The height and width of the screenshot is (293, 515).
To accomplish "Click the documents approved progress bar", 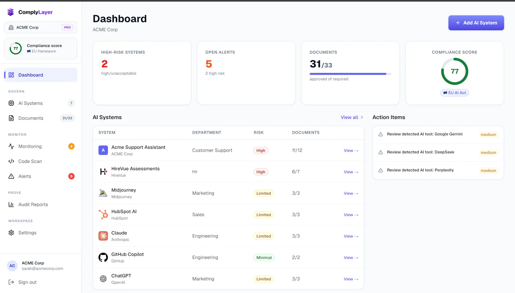I will pos(351,74).
